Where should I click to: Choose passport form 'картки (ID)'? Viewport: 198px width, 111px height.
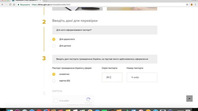(54, 81)
